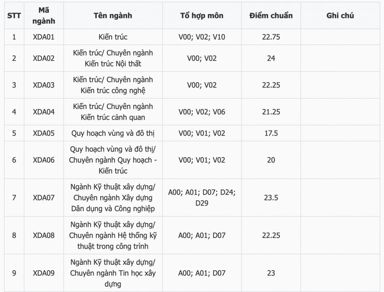The height and width of the screenshot is (292, 384).
Task: Select the score 23.5 cell
Action: tap(271, 198)
